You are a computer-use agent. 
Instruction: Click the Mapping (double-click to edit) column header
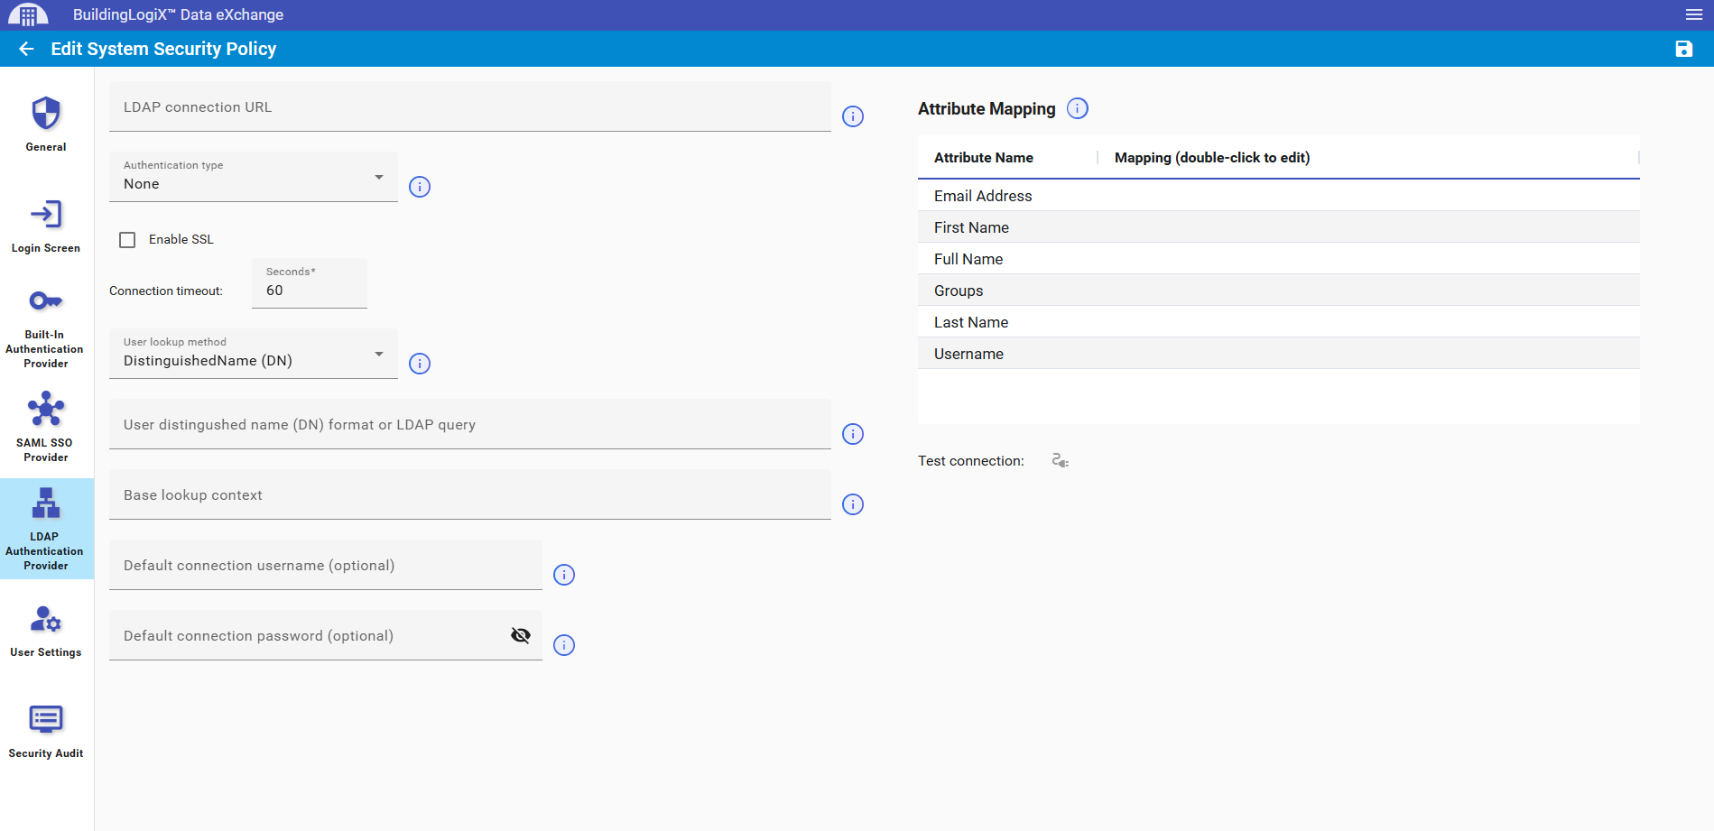click(x=1369, y=157)
